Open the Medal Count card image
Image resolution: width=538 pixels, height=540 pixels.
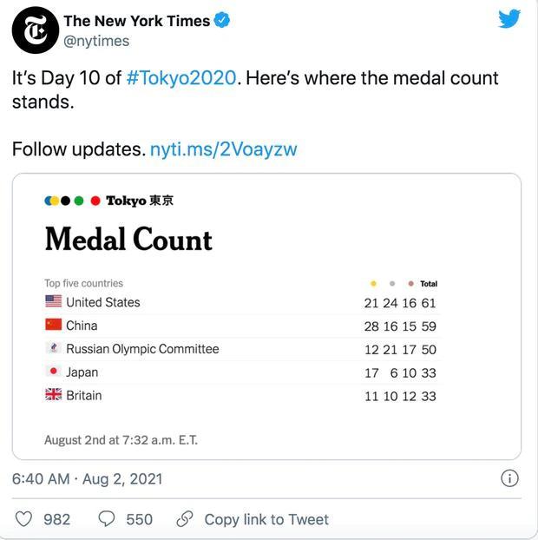pyautogui.click(x=266, y=317)
